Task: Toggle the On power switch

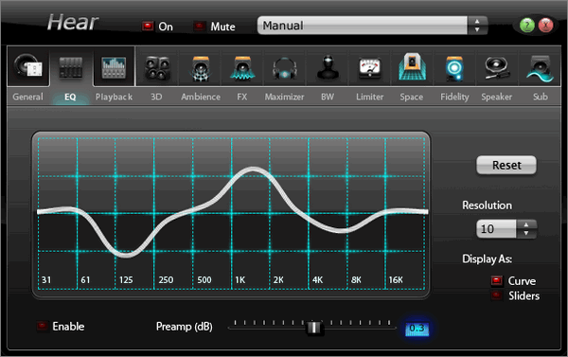Action: (x=148, y=27)
